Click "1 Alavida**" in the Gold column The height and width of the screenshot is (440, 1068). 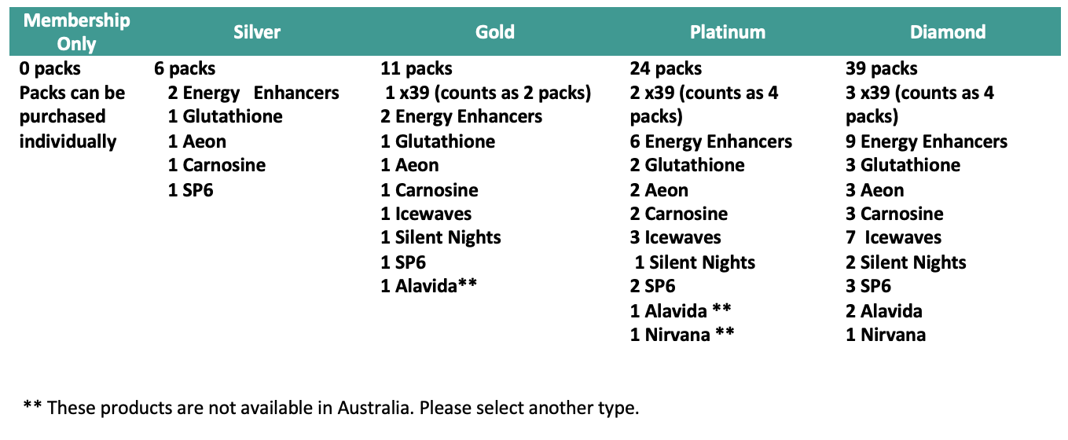coord(429,286)
